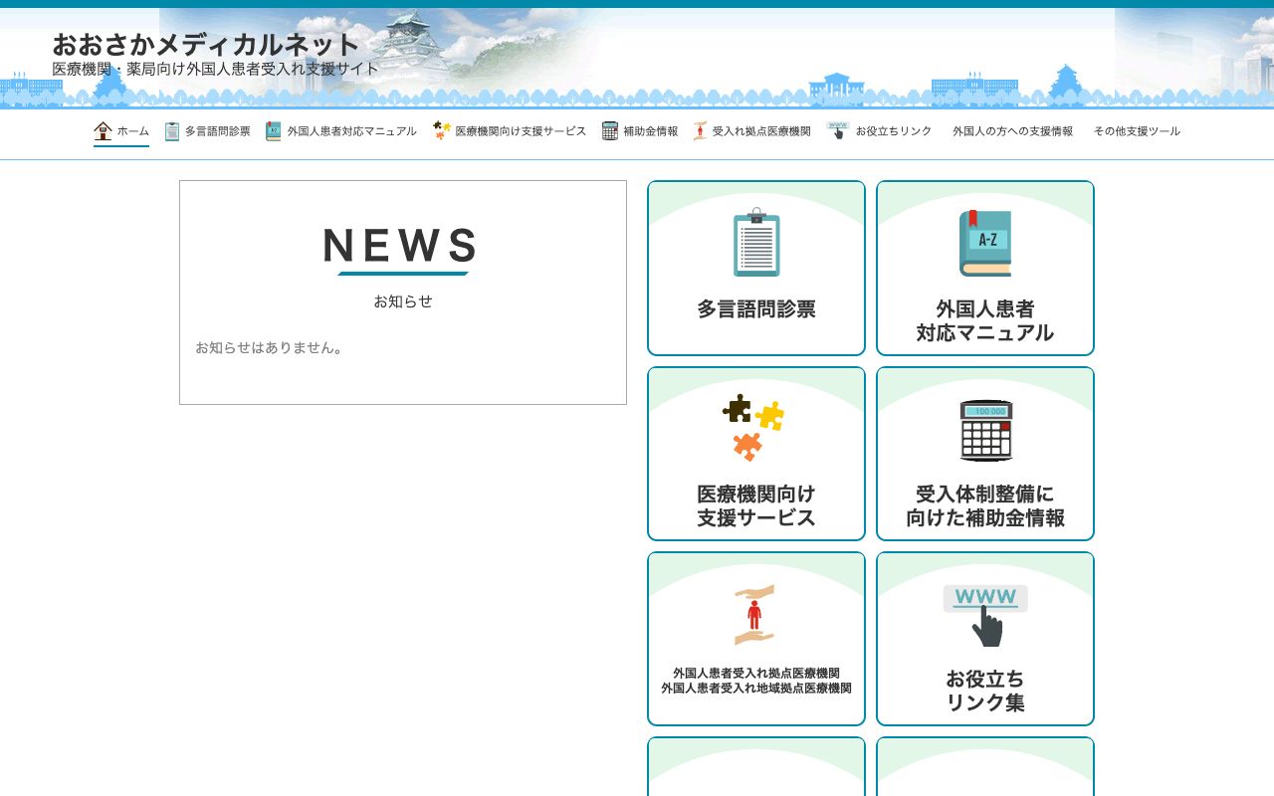Screen dimensions: 1274x796
Task: Click the person icon beside 受入れ拠点医療機関 menu
Action: [699, 130]
